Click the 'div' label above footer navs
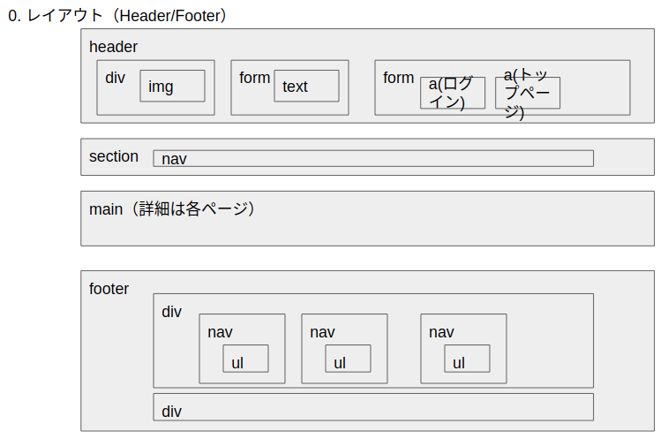The width and height of the screenshot is (668, 439). click(171, 312)
